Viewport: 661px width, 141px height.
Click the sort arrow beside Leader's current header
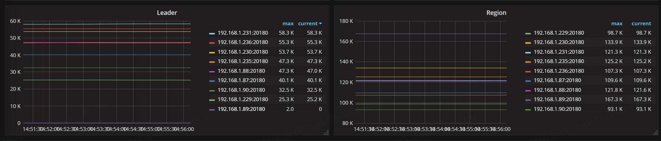click(x=320, y=24)
